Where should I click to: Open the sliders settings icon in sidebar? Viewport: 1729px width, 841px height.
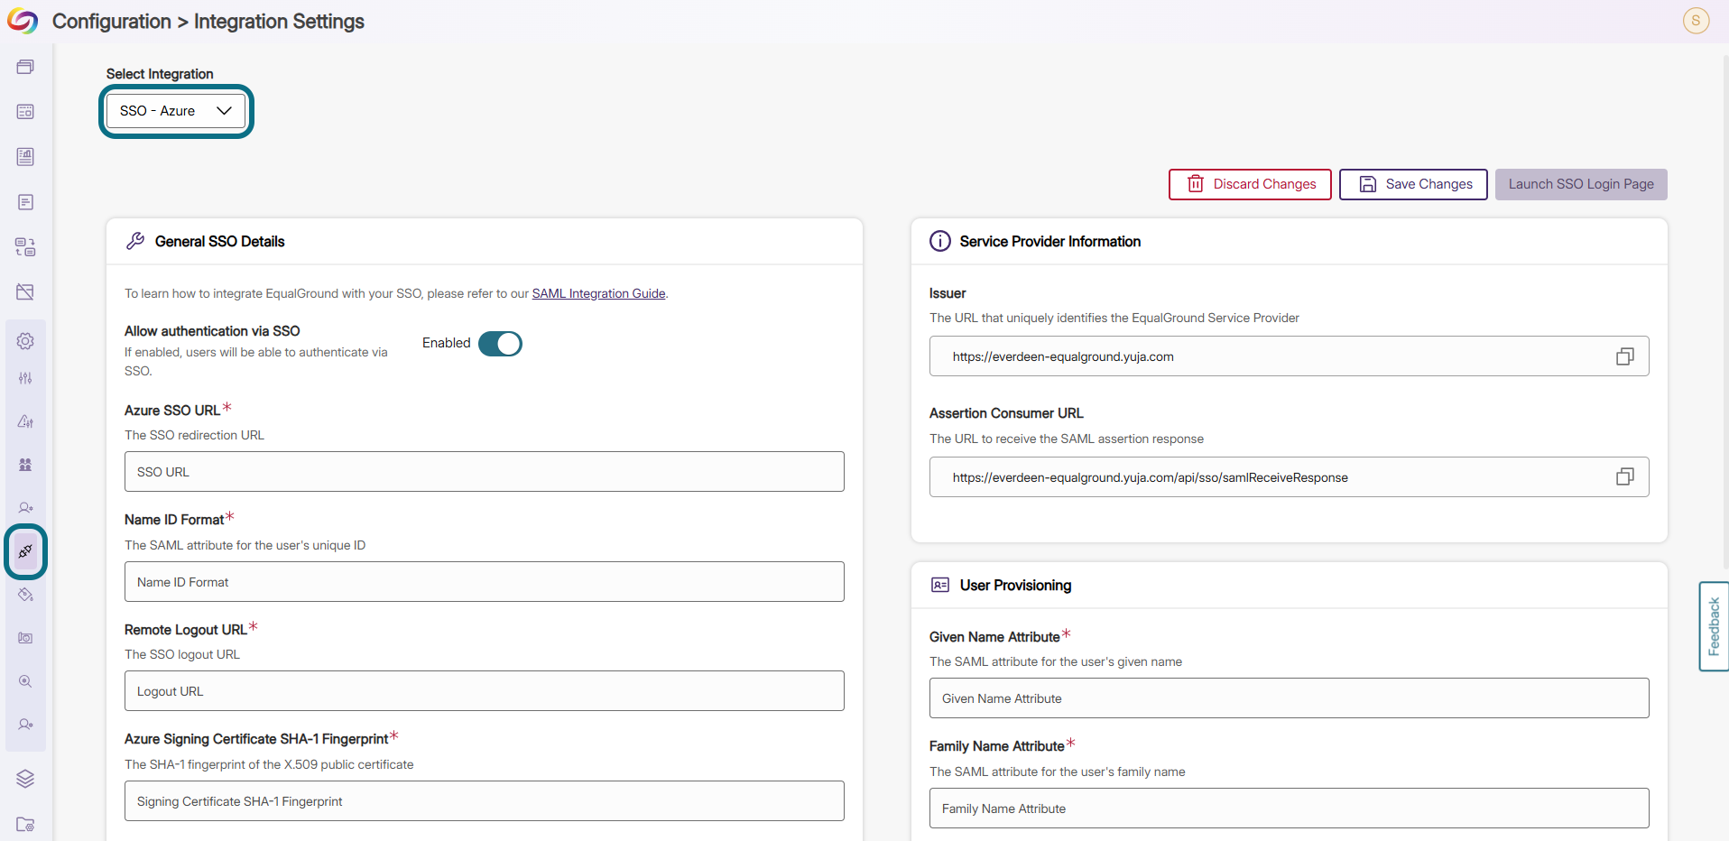coord(25,378)
